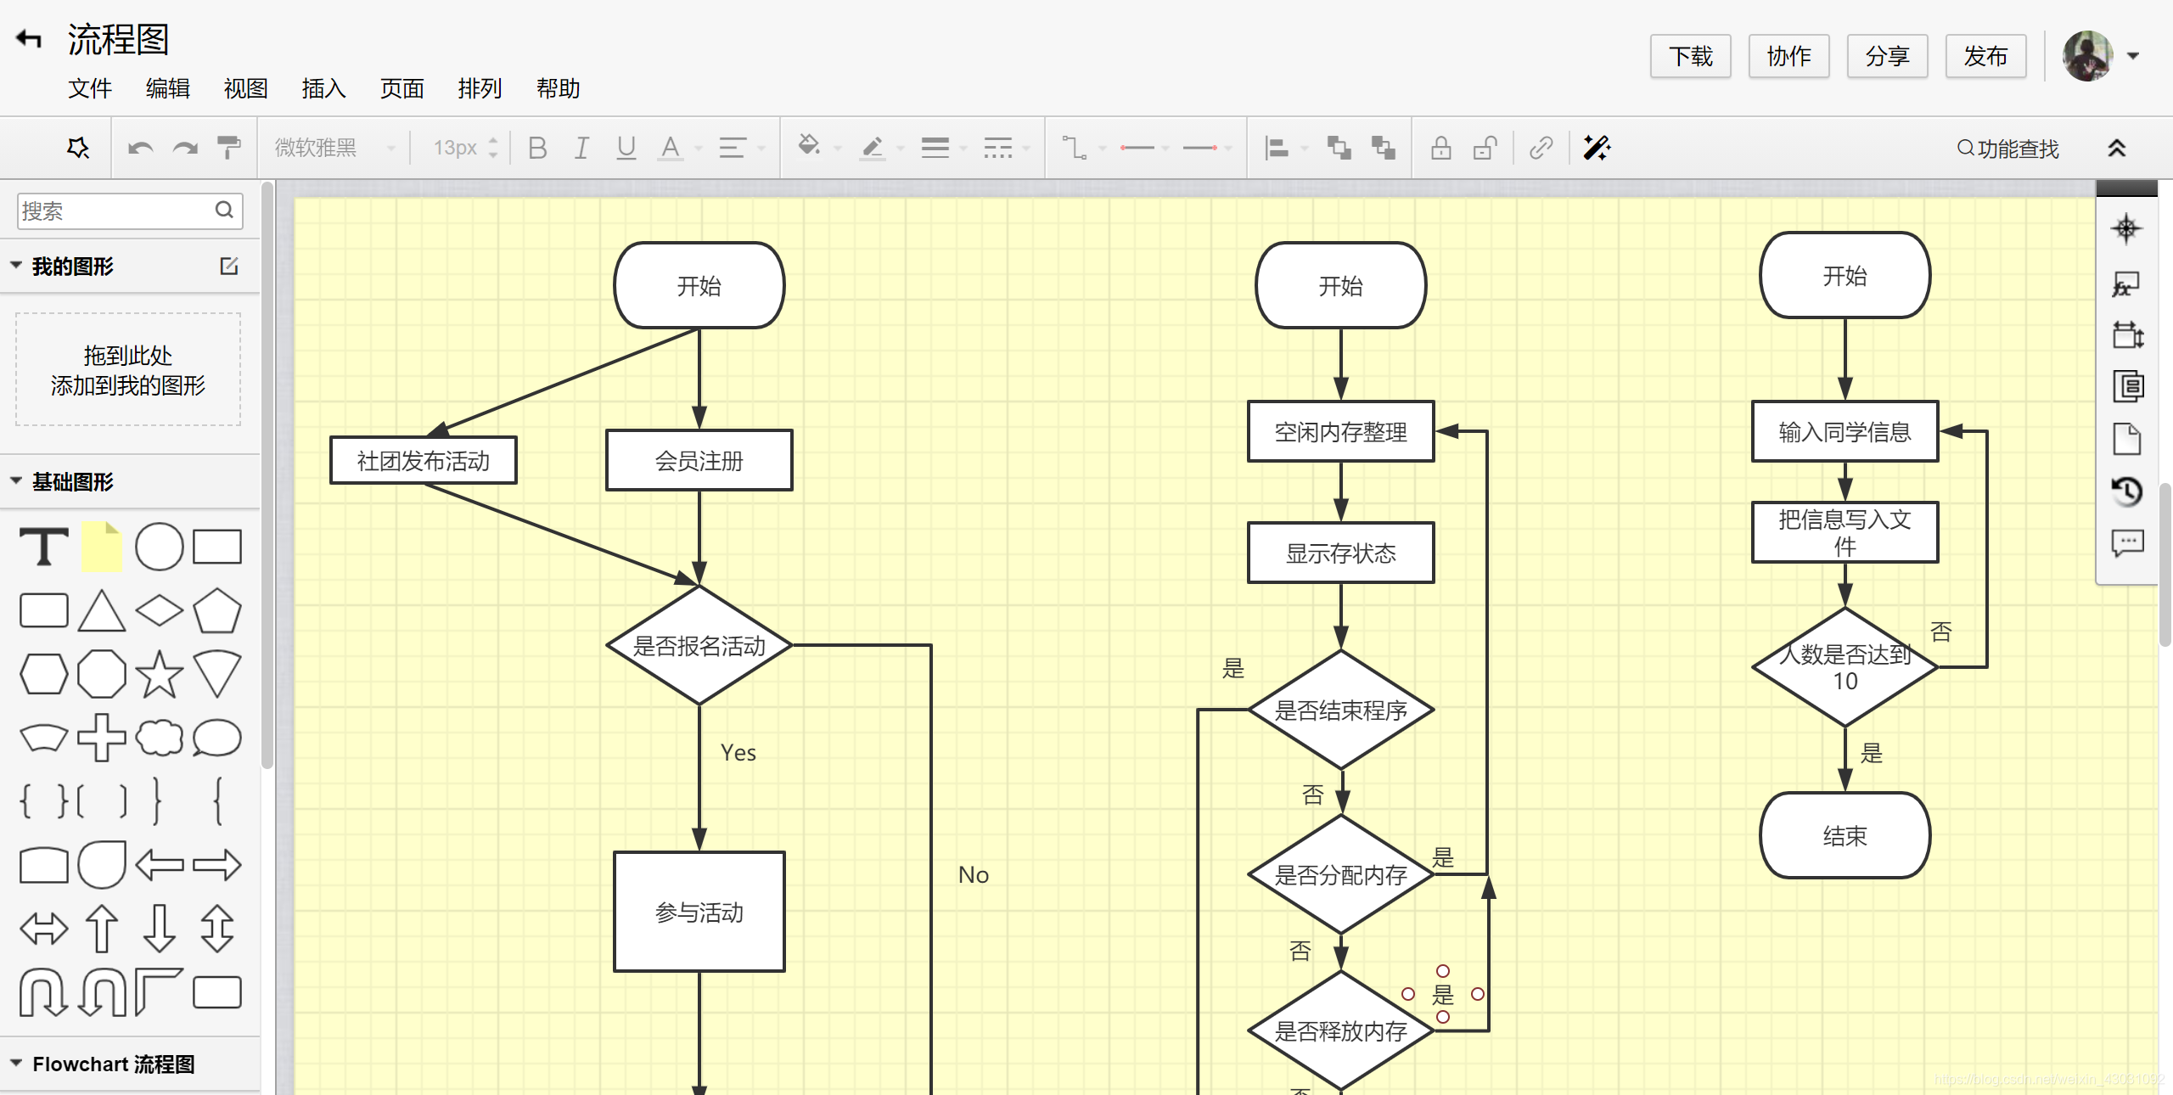Open the 插入 menu

(323, 88)
